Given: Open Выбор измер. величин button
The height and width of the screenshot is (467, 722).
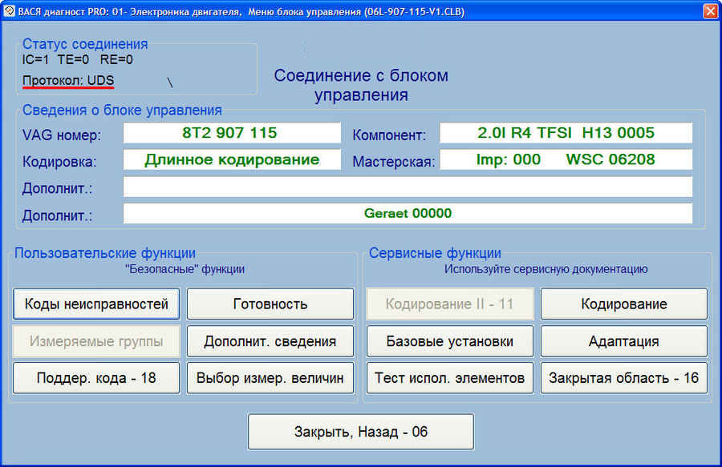Looking at the screenshot, I should 270,378.
